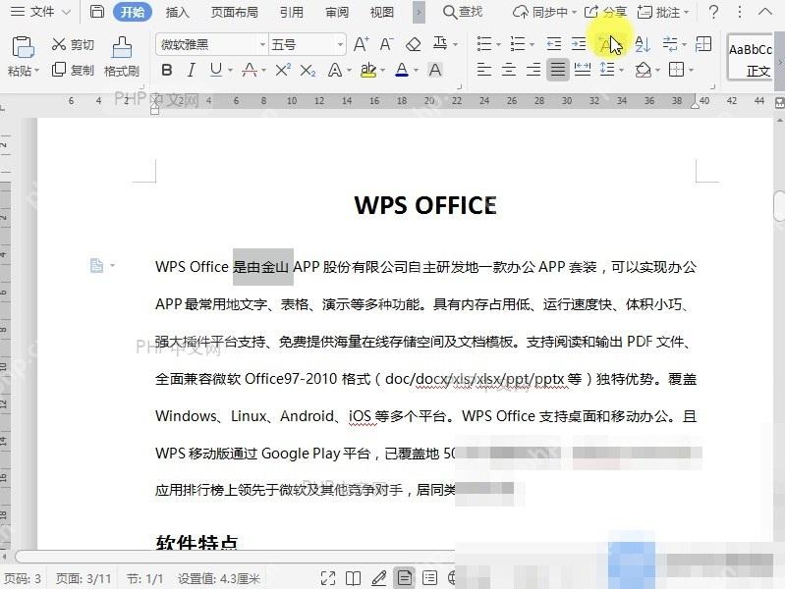This screenshot has width=785, height=589.
Task: Toggle bold formatting
Action: [167, 70]
